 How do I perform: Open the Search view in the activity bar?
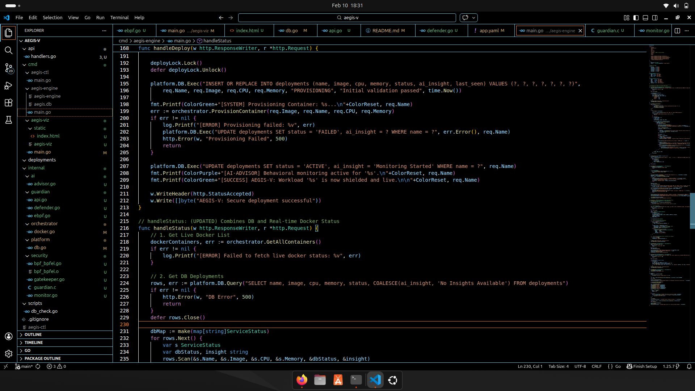[x=9, y=51]
